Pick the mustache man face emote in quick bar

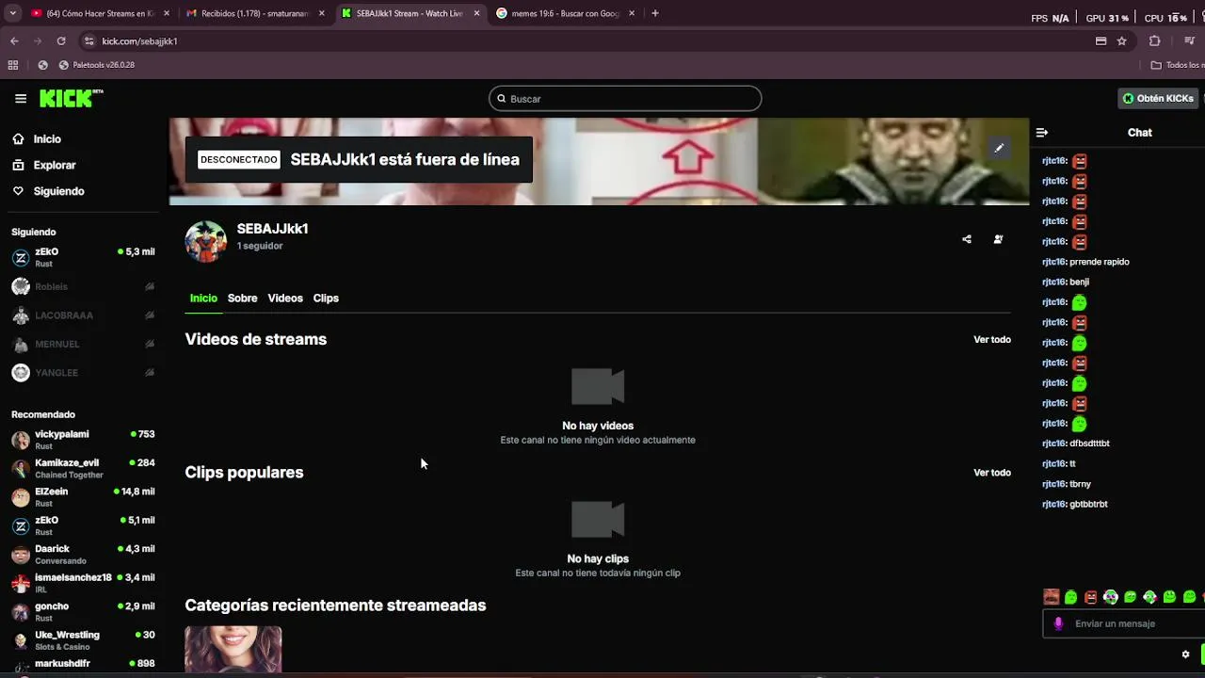(1052, 597)
